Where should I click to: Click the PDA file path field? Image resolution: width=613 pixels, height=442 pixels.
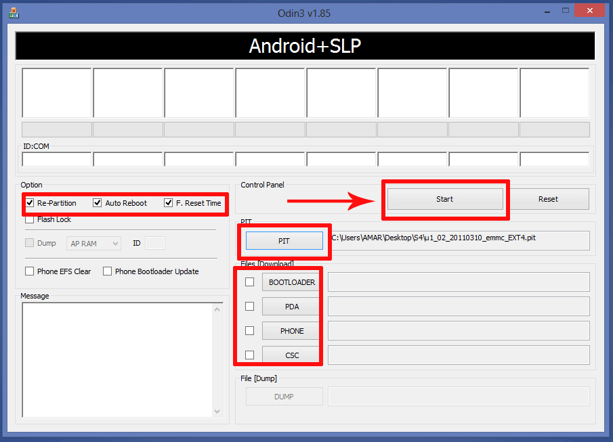(x=459, y=307)
